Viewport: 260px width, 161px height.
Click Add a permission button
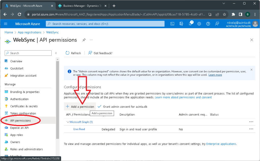pyautogui.click(x=80, y=107)
